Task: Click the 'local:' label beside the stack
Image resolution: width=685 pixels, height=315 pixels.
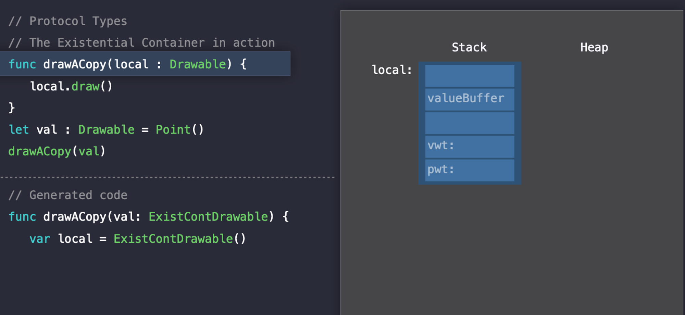Action: pos(392,70)
